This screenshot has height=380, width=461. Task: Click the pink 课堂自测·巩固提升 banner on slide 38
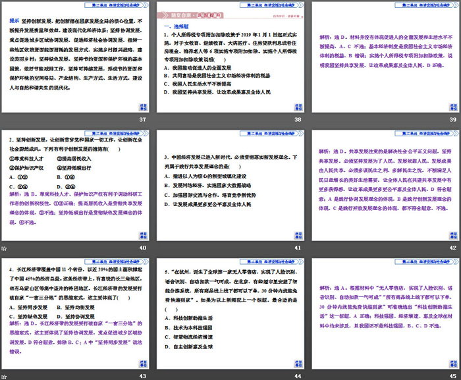click(188, 14)
